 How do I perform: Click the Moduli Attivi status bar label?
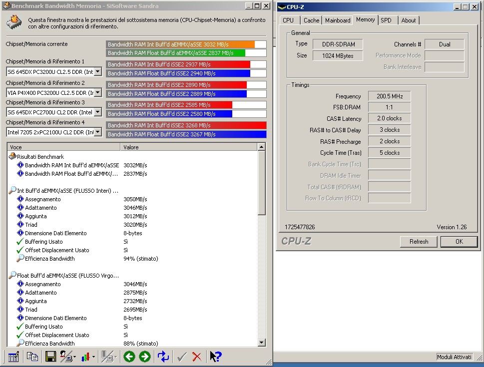pyautogui.click(x=454, y=357)
